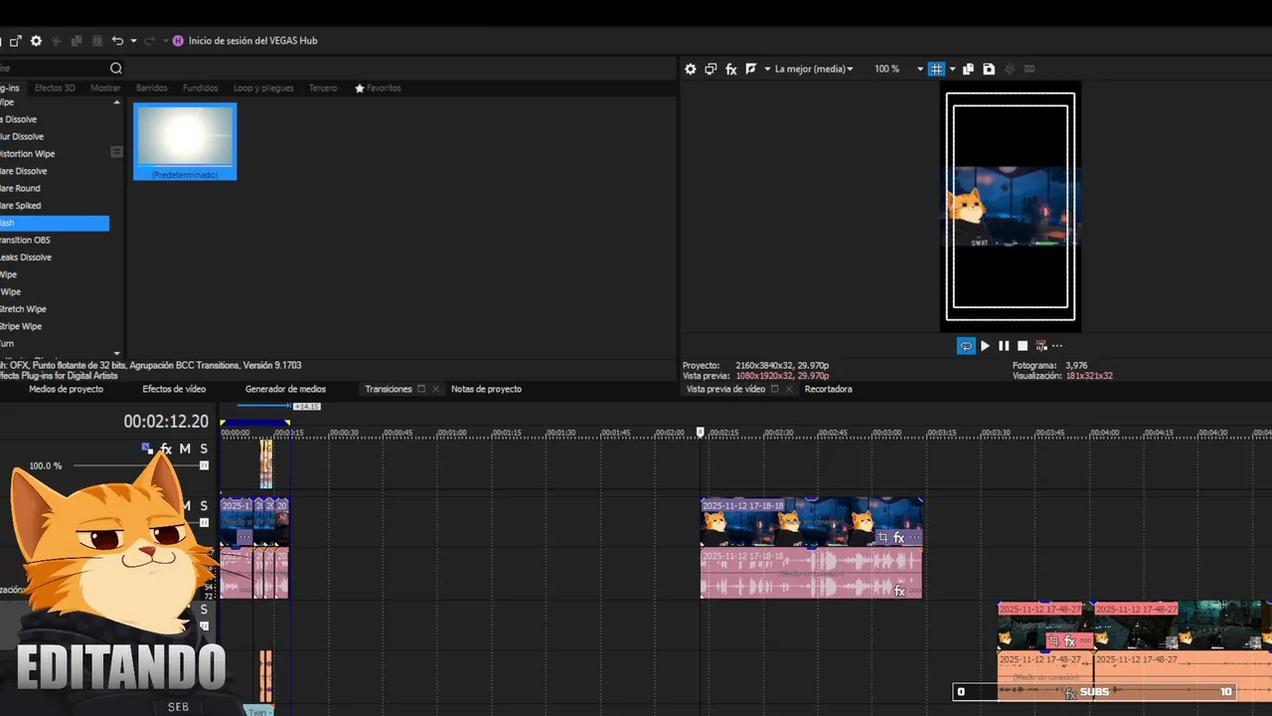Open track fx on the first track header
The width and height of the screenshot is (1272, 716).
click(x=166, y=449)
